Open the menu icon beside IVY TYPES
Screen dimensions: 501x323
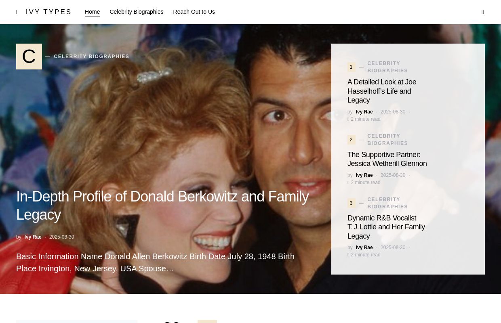17,12
